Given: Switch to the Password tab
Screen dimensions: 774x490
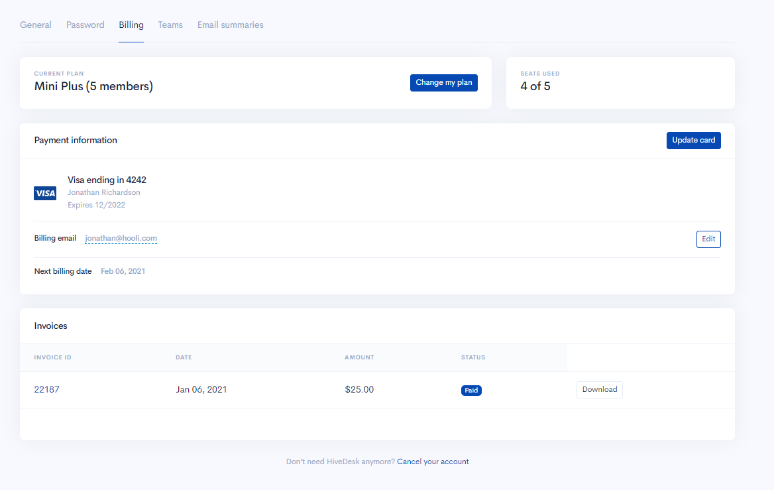Looking at the screenshot, I should click(x=85, y=25).
